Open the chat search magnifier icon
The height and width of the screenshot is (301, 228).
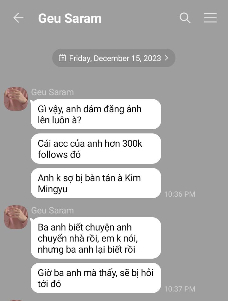[x=185, y=18]
